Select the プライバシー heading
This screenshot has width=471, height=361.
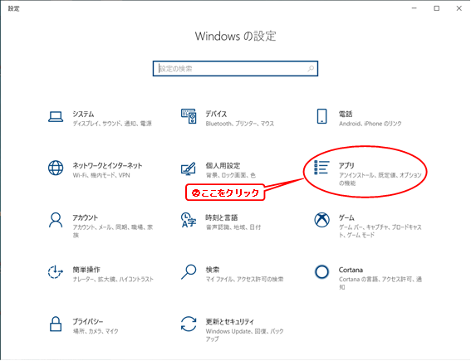(x=88, y=321)
